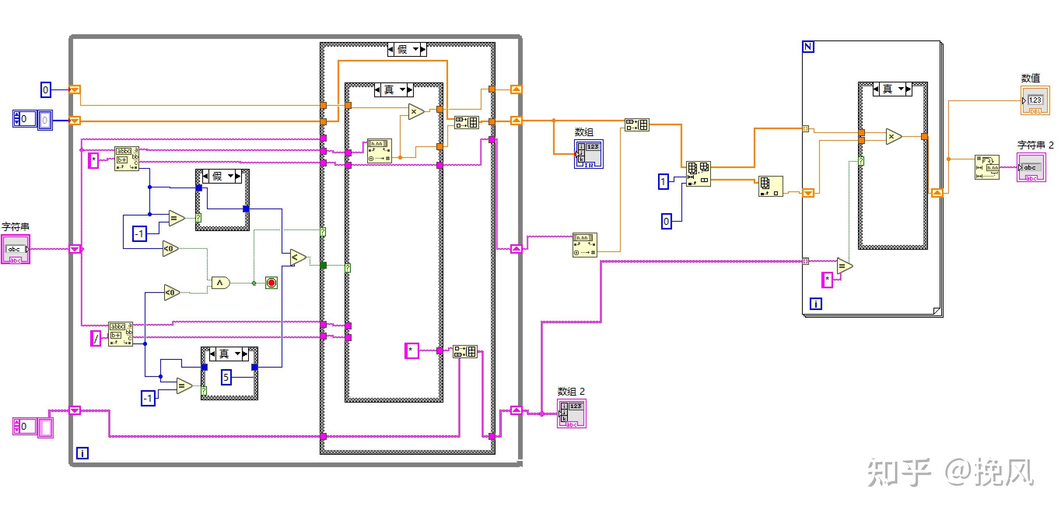
Task: Click the while loop iteration terminal i
Action: (x=82, y=453)
